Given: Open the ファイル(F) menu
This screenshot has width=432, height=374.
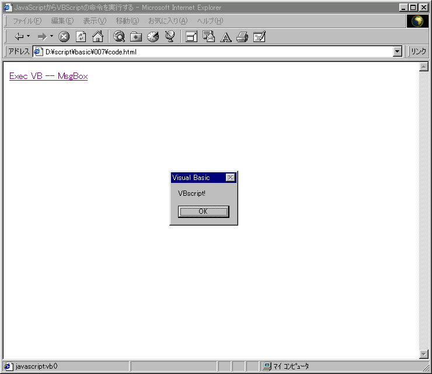Looking at the screenshot, I should pyautogui.click(x=27, y=21).
